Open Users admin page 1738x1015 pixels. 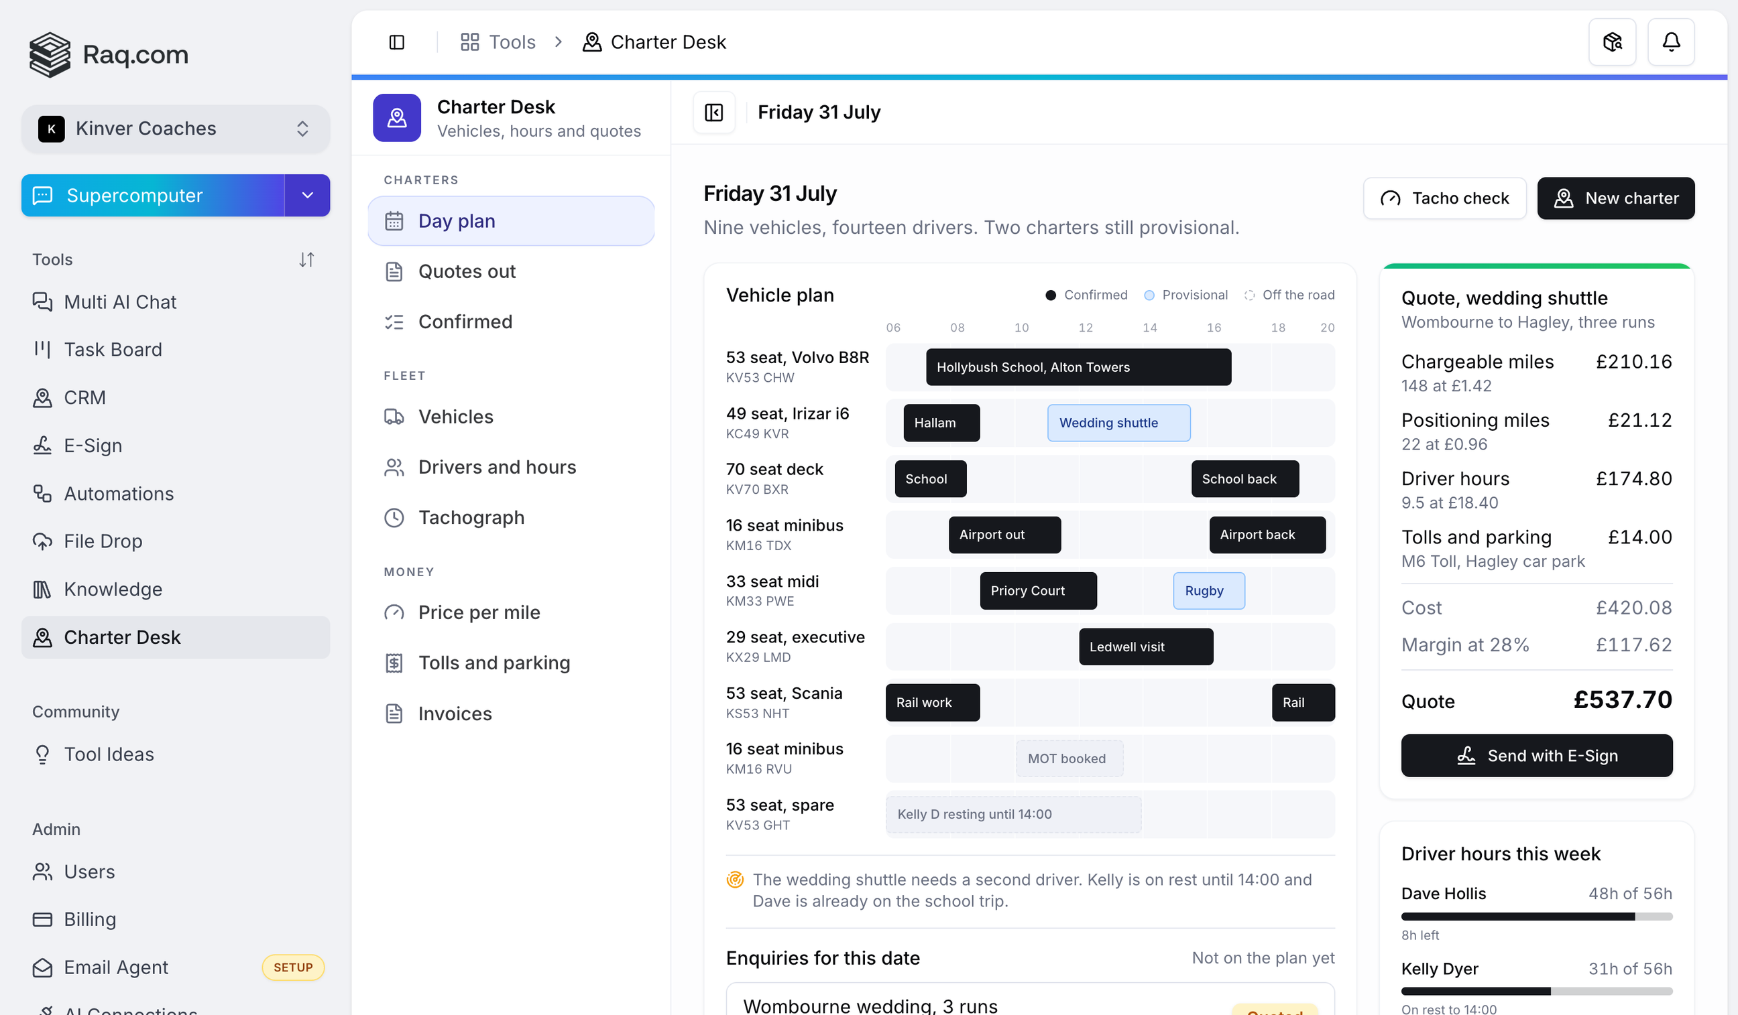click(x=175, y=872)
